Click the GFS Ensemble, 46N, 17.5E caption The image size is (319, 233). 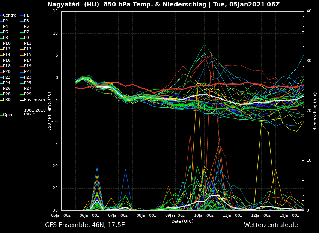(x=85, y=225)
